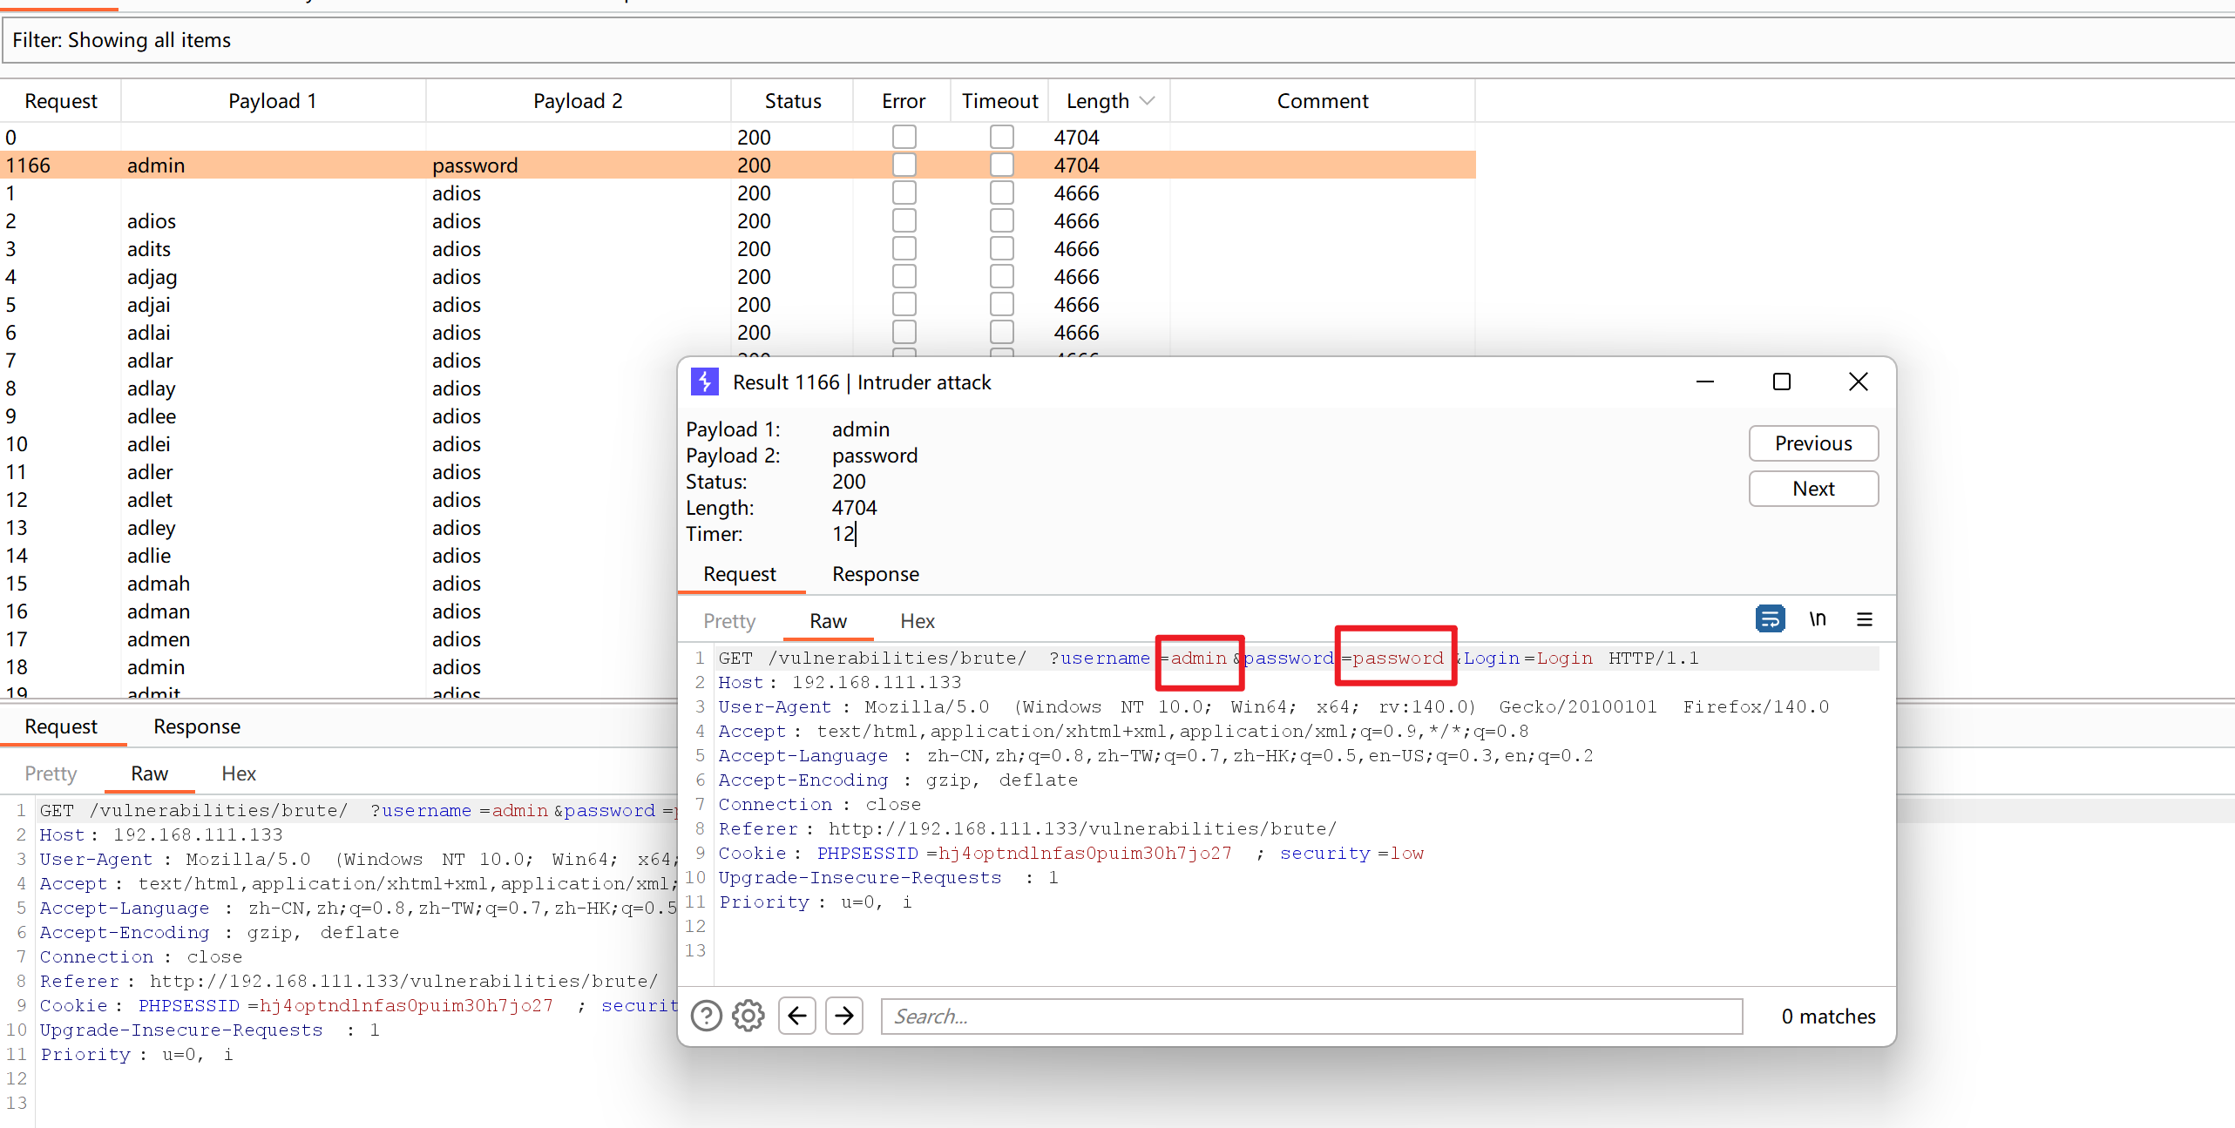Sort by Length column dropdown arrow
Viewport: 2235px width, 1128px height.
(x=1148, y=101)
